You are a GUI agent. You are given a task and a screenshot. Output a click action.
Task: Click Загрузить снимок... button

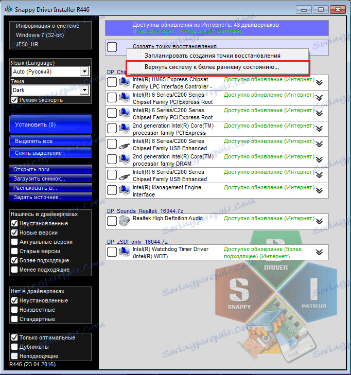[50, 178]
